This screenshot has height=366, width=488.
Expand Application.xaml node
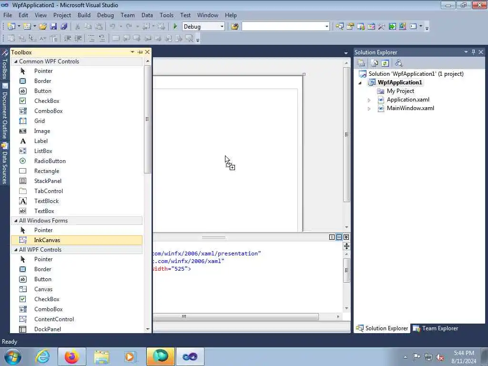[369, 100]
